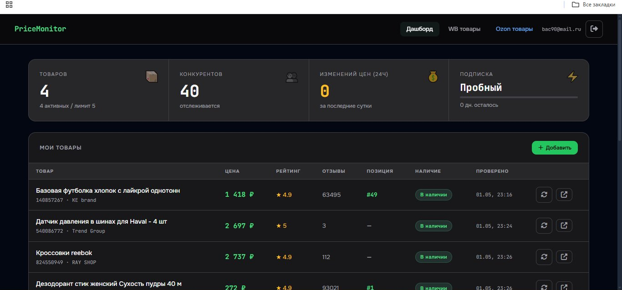Click the box icon in Товаров card

tap(152, 77)
